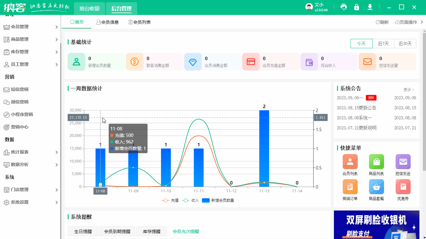Viewport: 426px width, 239px height.
Task: Click the download icon in the title bar
Action: click(370, 7)
